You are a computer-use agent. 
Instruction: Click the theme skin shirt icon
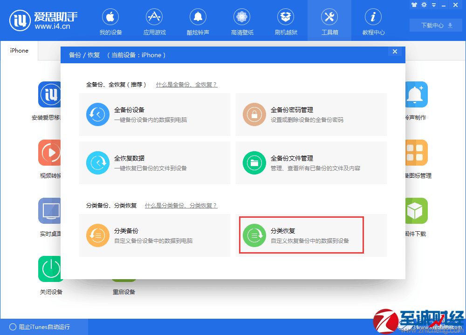tap(414, 5)
